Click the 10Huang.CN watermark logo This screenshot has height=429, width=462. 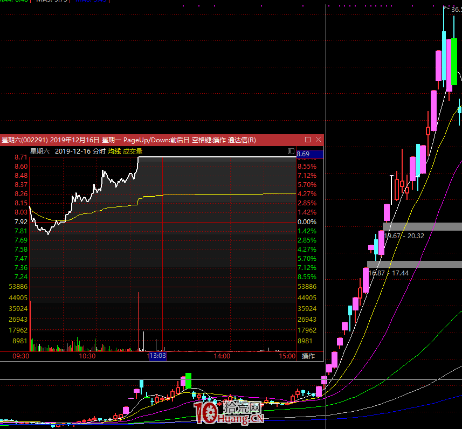(x=229, y=412)
